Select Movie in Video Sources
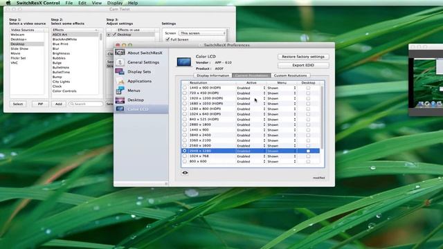Image resolution: width=443 pixels, height=249 pixels. pos(15,53)
